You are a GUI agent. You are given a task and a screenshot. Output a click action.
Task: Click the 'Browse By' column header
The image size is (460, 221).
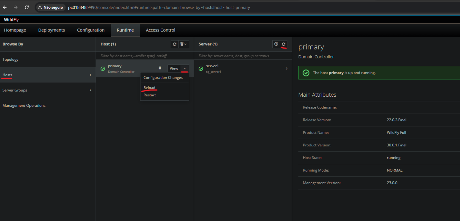coord(13,44)
